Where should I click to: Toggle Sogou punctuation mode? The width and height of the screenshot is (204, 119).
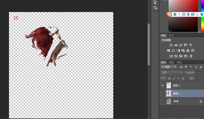(179, 14)
